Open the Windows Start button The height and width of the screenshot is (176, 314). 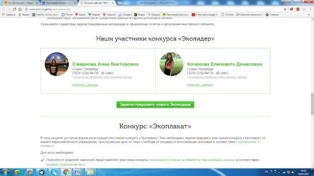pyautogui.click(x=5, y=172)
